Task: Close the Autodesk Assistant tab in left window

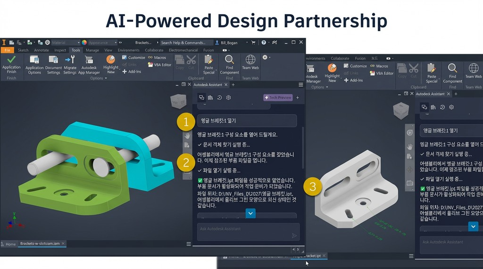Action: 226,85
